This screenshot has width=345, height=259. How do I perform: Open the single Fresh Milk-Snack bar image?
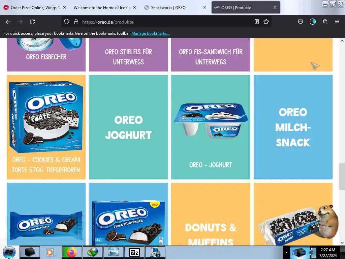pyautogui.click(x=46, y=226)
